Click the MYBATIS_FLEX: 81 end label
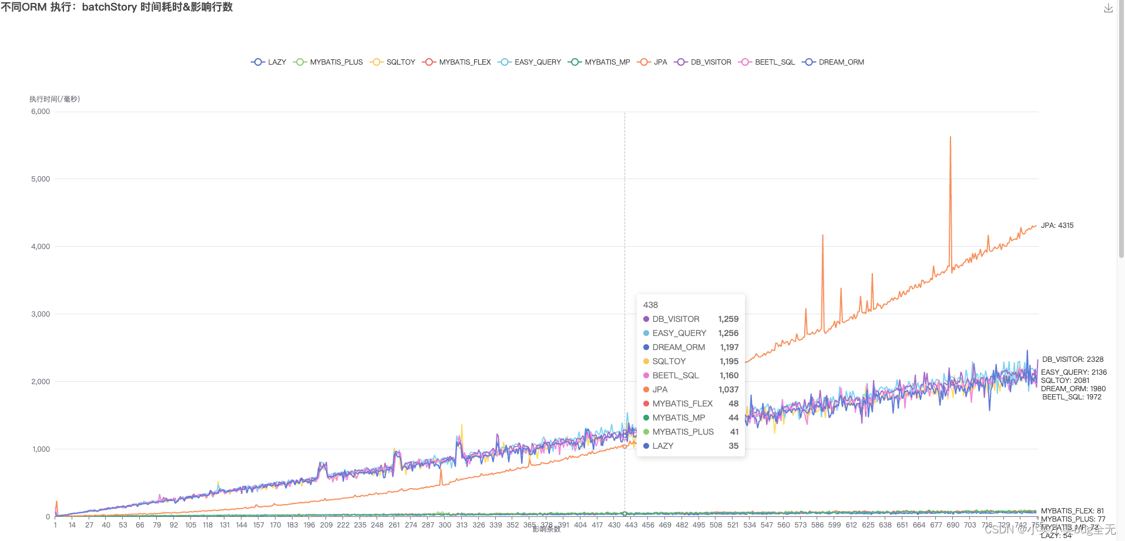 [x=1072, y=511]
